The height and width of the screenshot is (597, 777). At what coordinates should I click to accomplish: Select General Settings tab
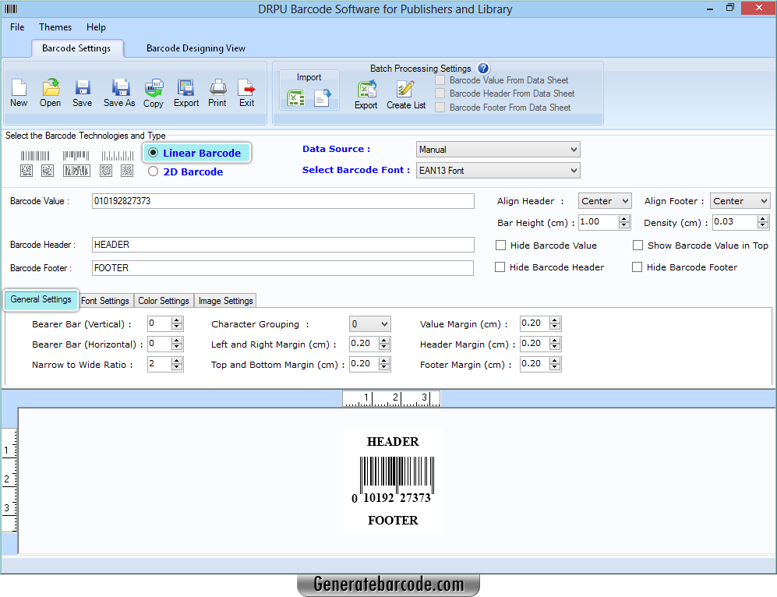click(x=41, y=300)
